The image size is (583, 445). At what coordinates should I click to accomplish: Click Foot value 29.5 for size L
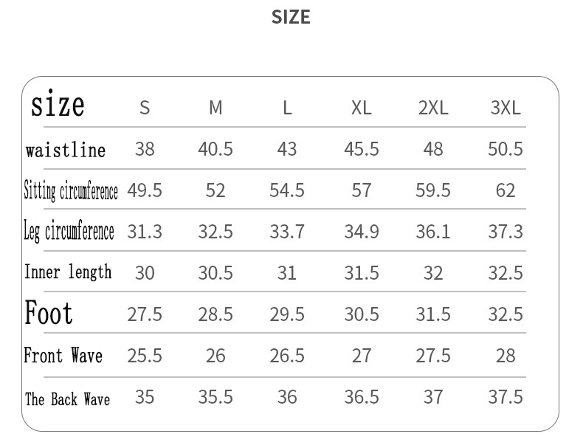(x=287, y=314)
